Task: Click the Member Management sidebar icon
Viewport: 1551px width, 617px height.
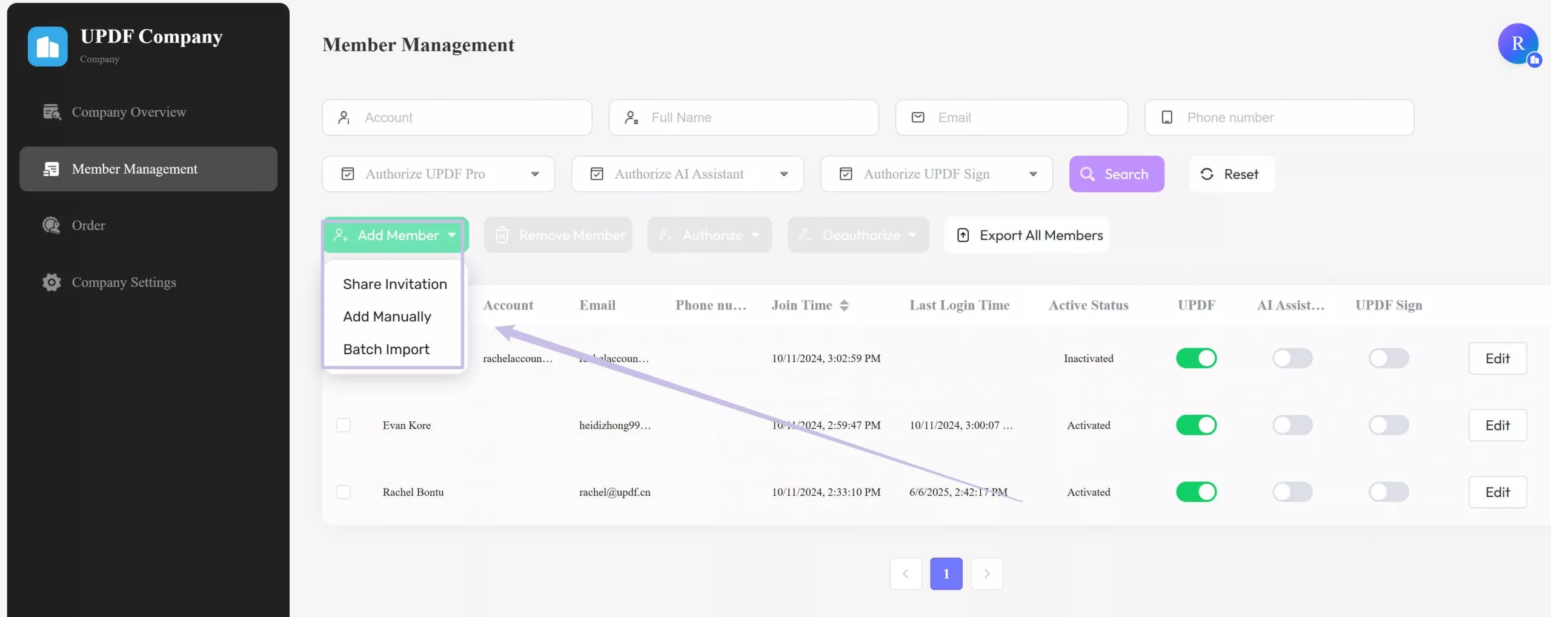Action: (51, 169)
